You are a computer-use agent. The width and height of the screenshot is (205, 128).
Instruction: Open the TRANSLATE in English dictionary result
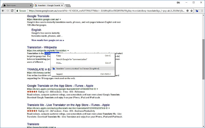point(39,69)
